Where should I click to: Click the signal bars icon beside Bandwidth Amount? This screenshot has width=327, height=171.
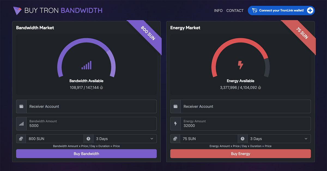[x=21, y=124]
